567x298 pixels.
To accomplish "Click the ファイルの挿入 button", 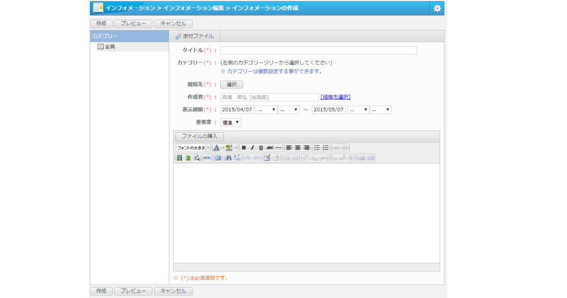I will 200,136.
